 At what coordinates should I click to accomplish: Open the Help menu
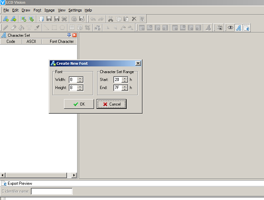tap(88, 10)
